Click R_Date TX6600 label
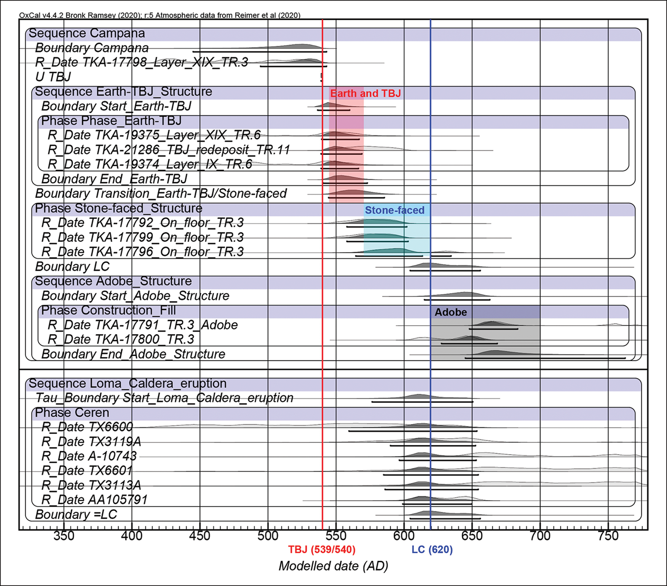The height and width of the screenshot is (586, 667). click(87, 427)
